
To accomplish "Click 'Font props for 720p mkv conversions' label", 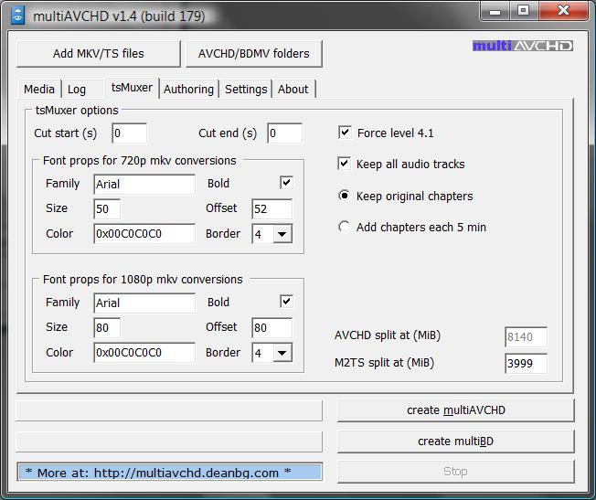I will 140,161.
